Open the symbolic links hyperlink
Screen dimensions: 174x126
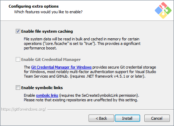click(47, 95)
